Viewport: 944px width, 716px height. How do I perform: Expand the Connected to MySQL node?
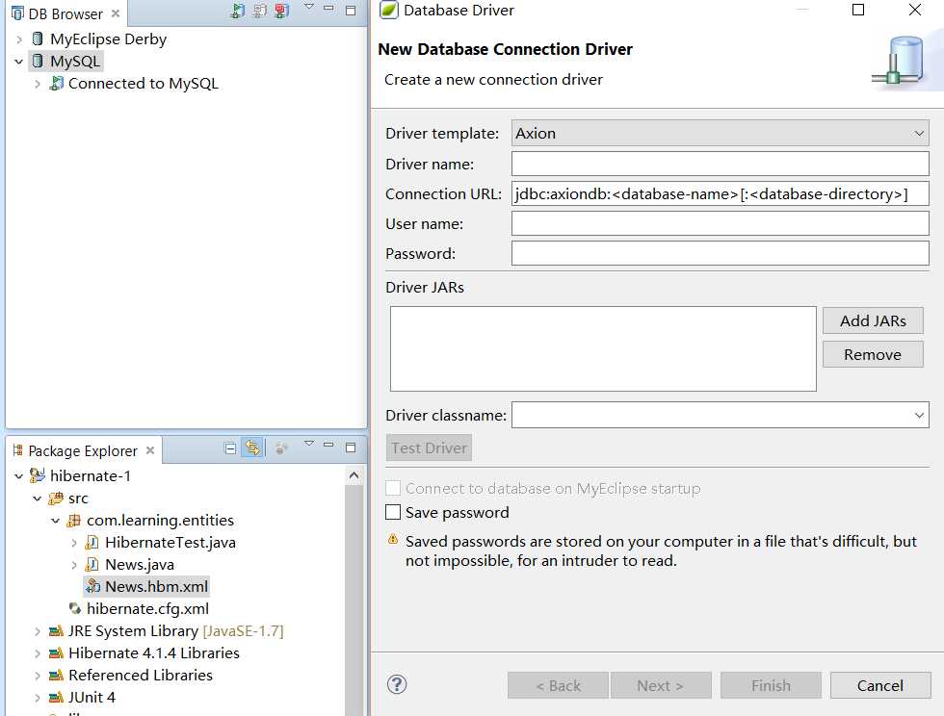coord(38,84)
